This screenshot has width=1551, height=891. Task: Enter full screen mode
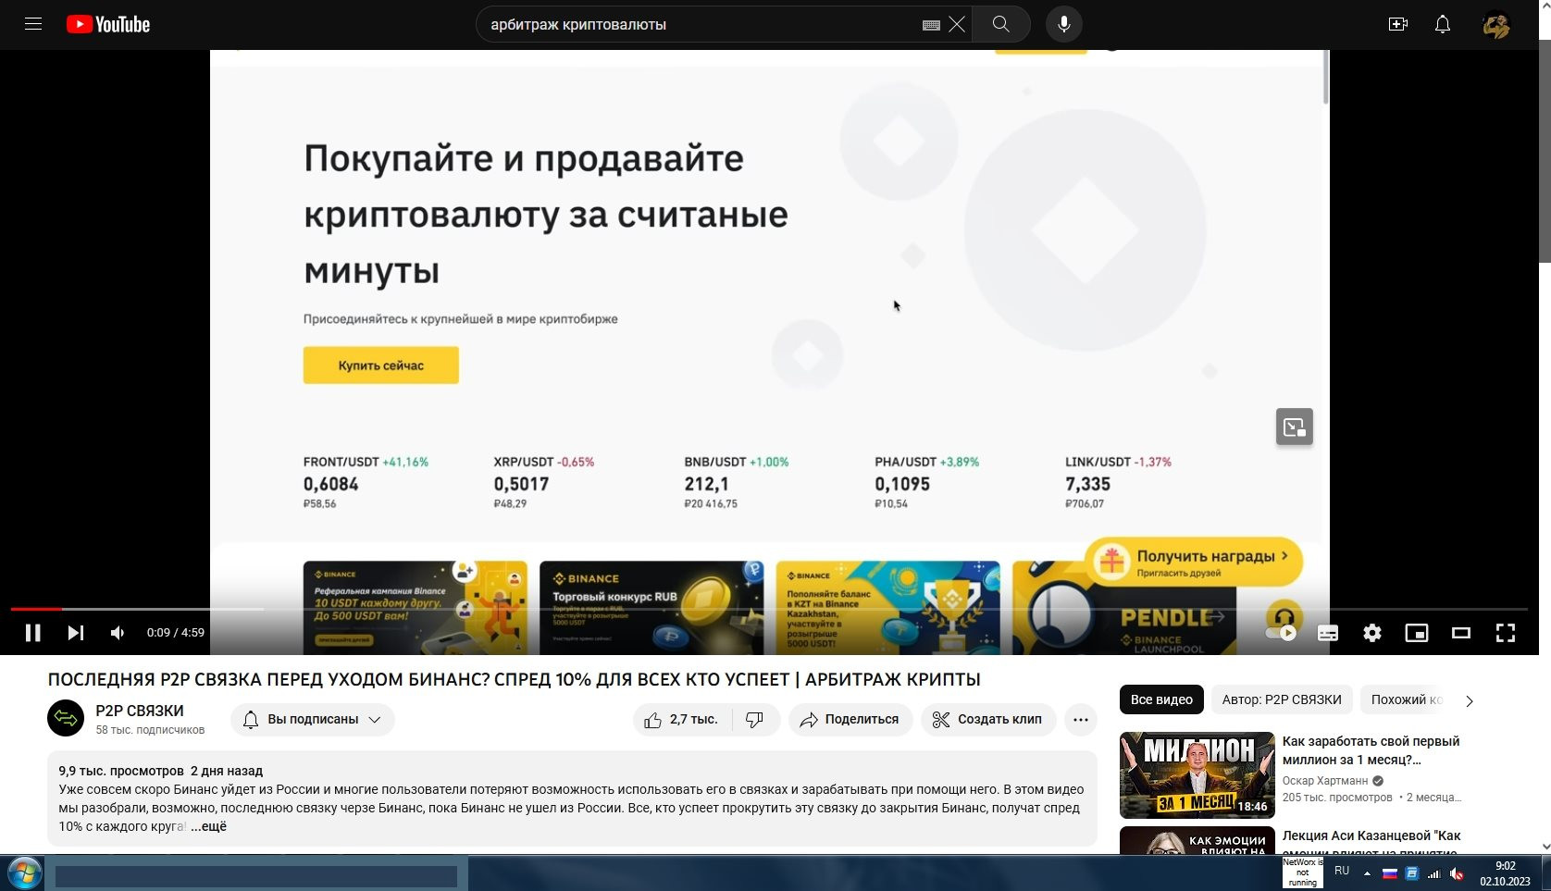pos(1506,633)
